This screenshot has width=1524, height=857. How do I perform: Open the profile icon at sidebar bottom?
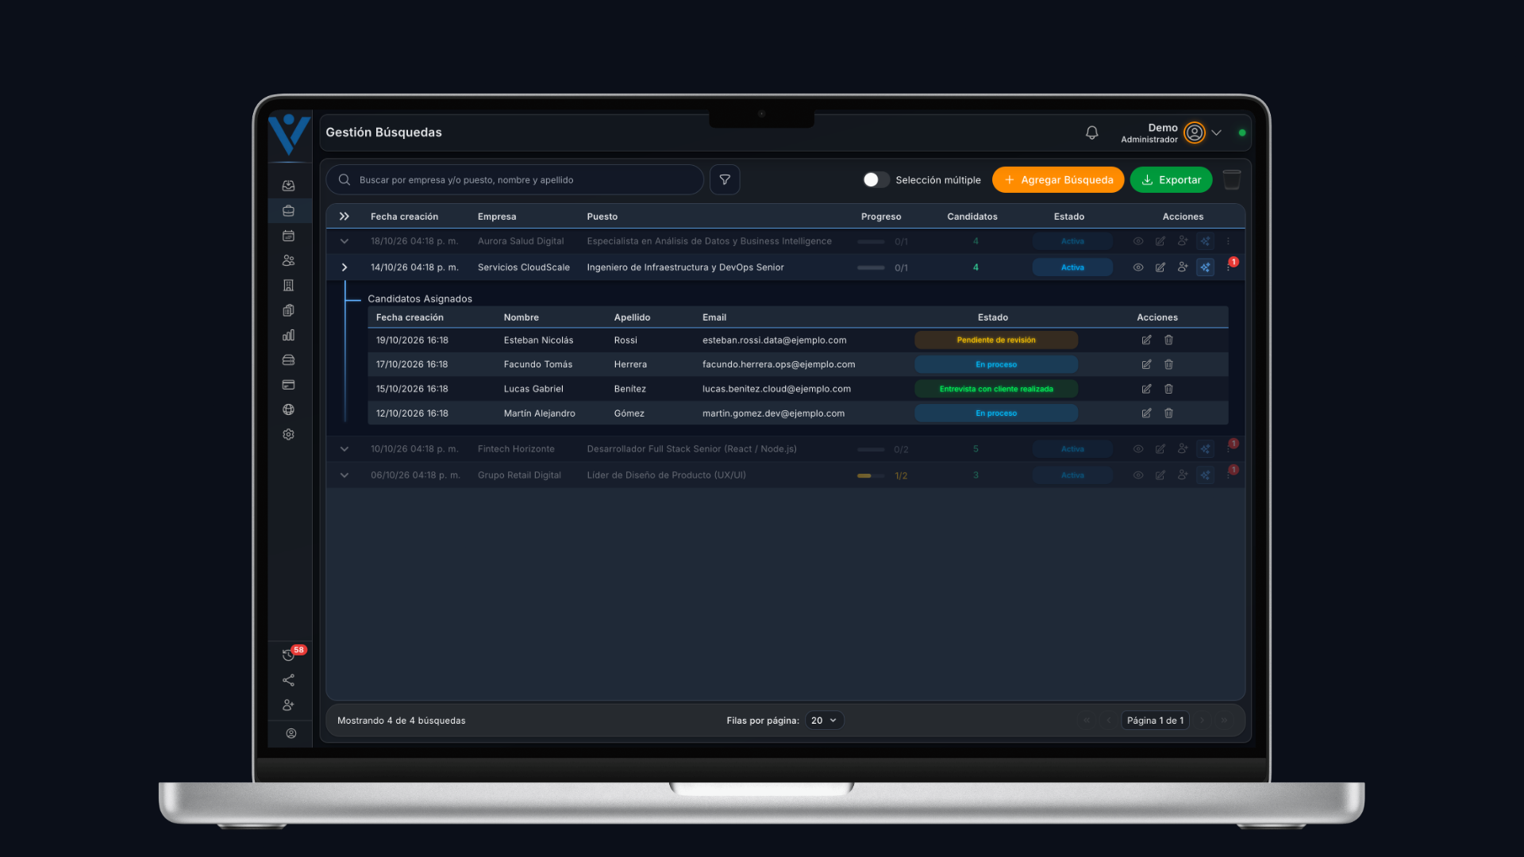(291, 733)
